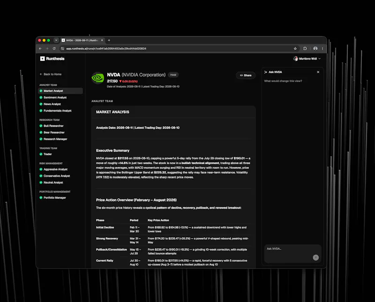This screenshot has height=302, width=375.
Task: Click the Ask NVDA message input
Action: pos(292,254)
